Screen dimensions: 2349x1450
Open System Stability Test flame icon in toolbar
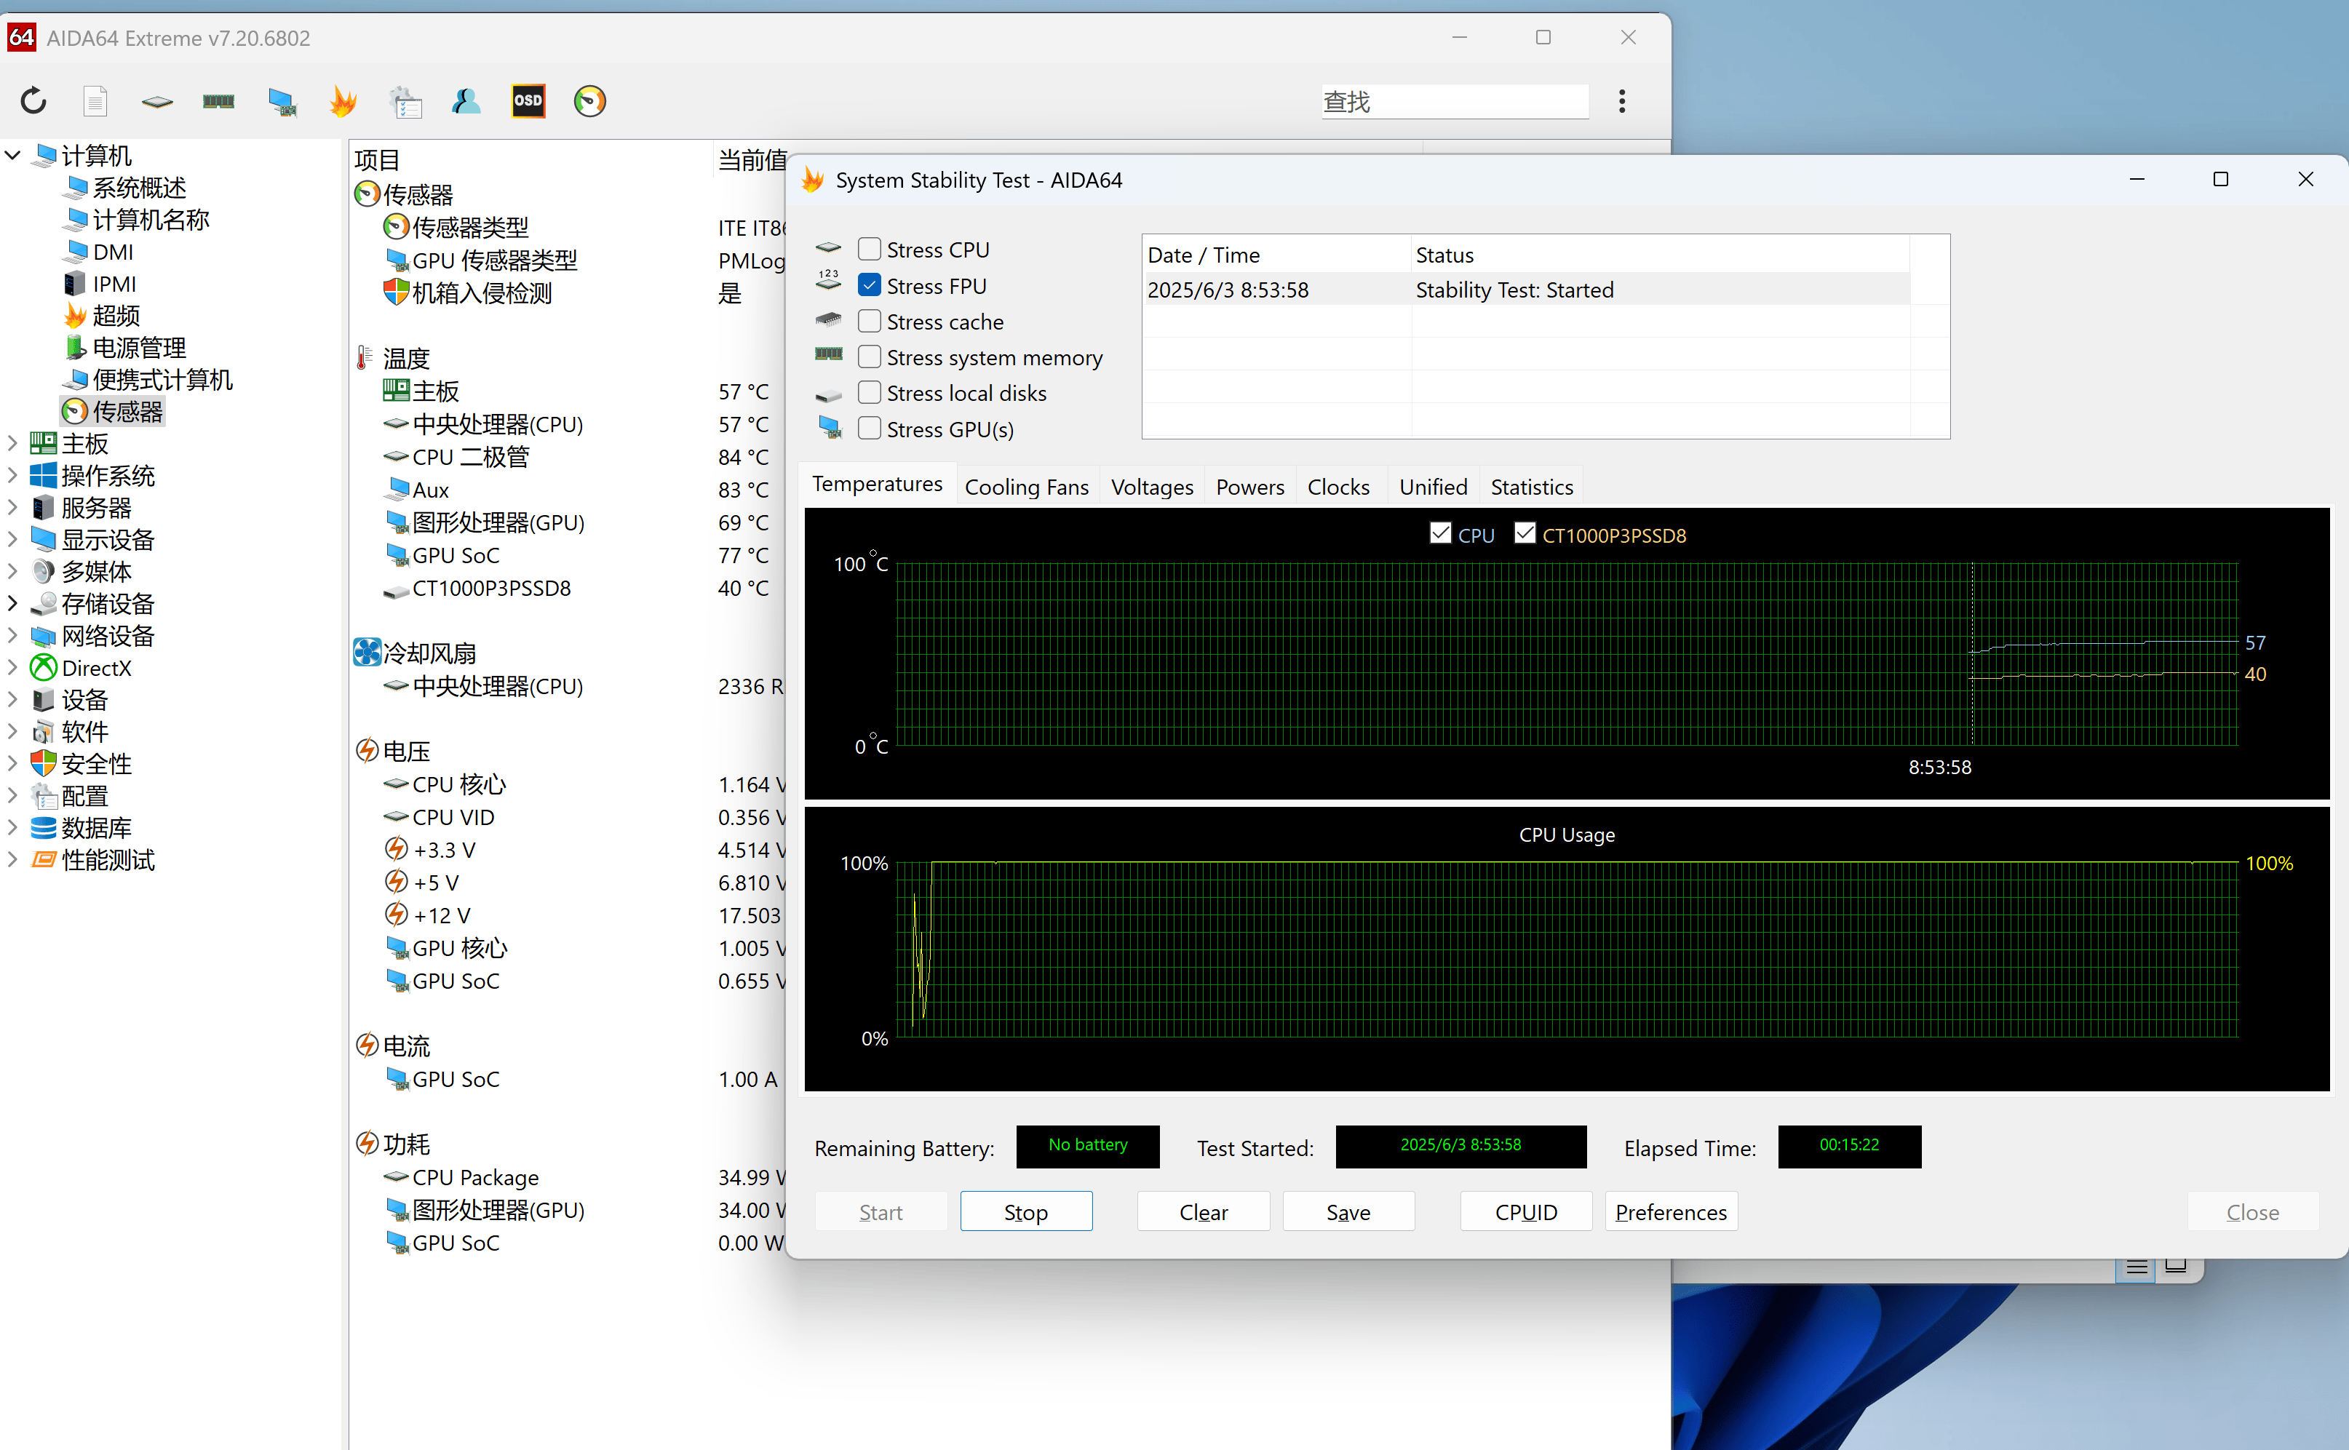(343, 100)
